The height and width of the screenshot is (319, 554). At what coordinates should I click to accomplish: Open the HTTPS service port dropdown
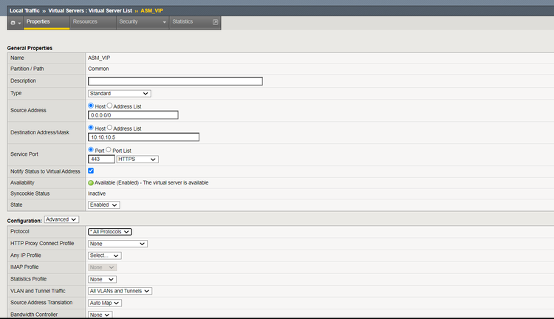click(x=137, y=159)
